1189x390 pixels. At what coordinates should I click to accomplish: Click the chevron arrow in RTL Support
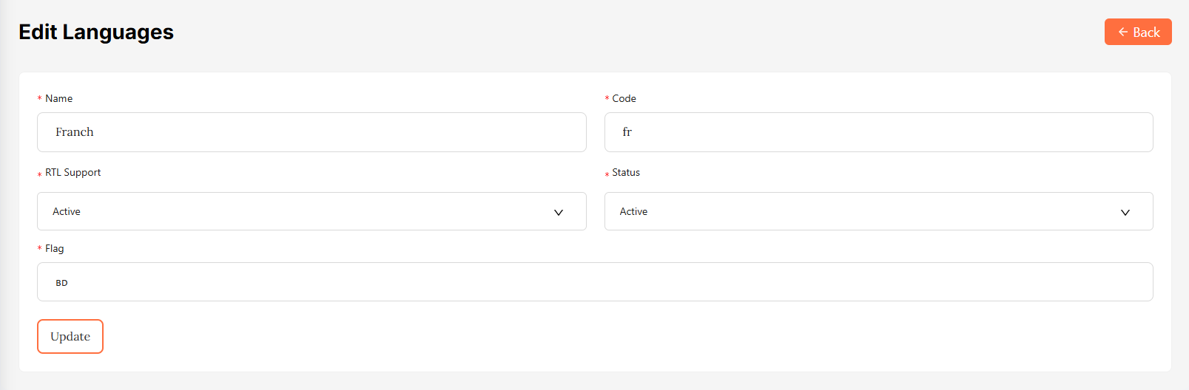(559, 212)
